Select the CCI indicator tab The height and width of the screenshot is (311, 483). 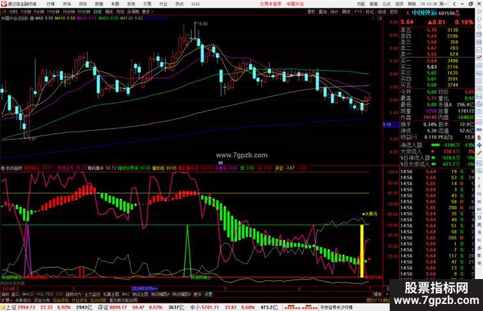coord(59,294)
